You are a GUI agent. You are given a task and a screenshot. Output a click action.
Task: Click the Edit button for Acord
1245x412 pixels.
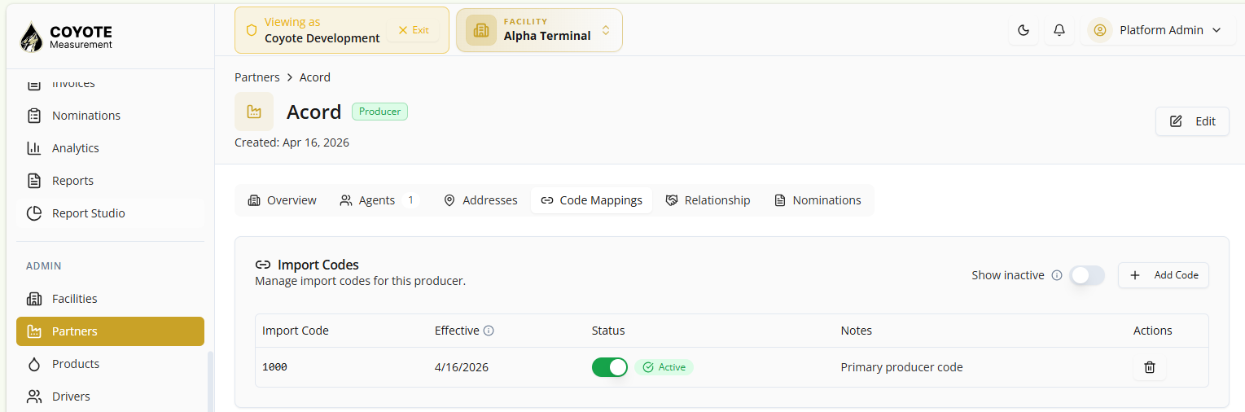tap(1192, 121)
